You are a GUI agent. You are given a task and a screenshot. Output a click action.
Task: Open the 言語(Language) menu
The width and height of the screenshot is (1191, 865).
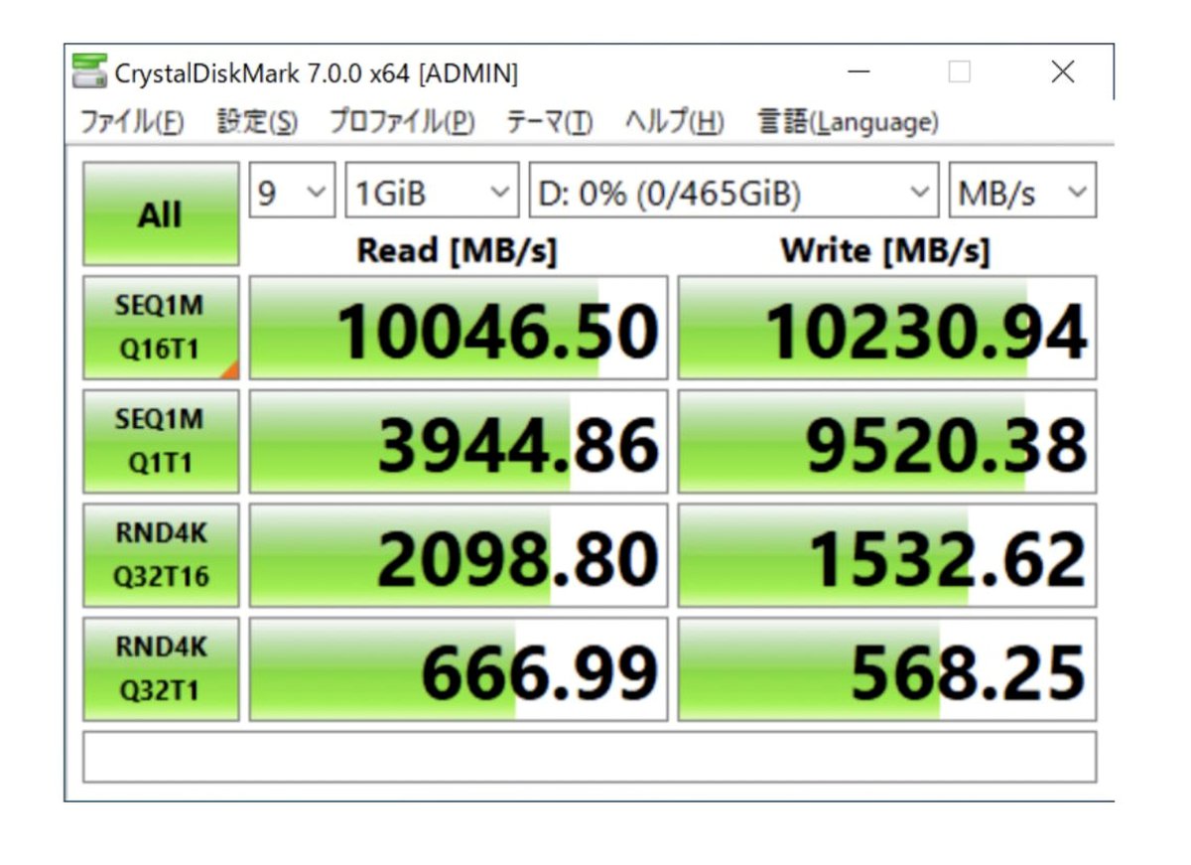(848, 122)
